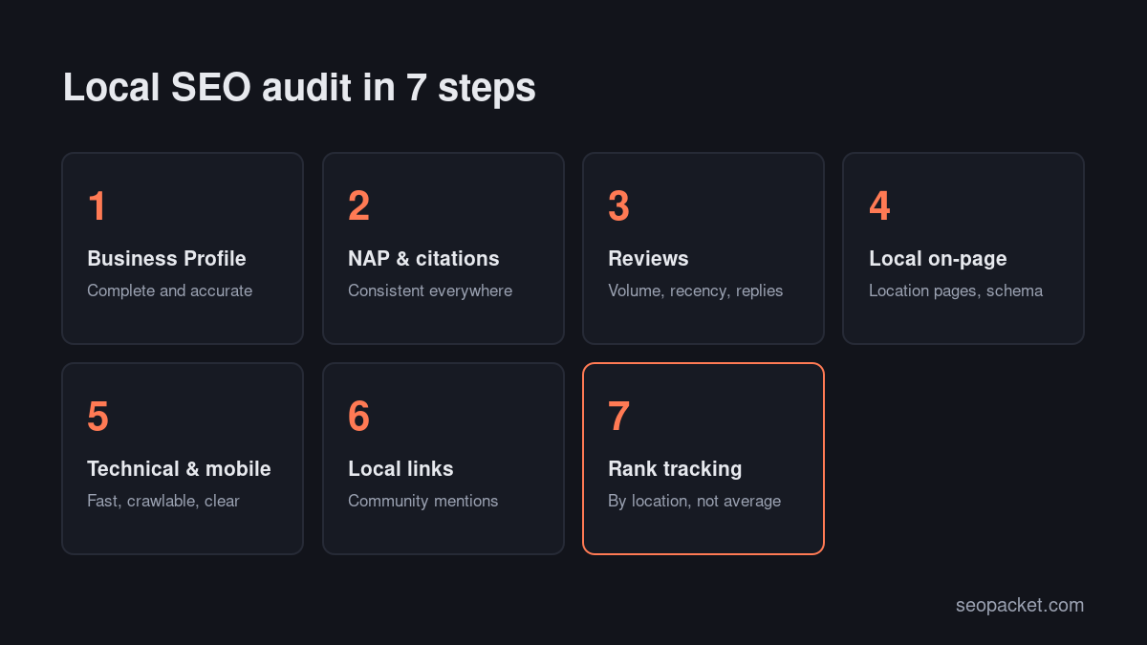Click step number 1 on Business Profile card
The image size is (1147, 645).
click(97, 207)
